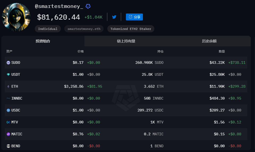Click the smartestmoney.eth tag
255x152 pixels.
[84, 29]
